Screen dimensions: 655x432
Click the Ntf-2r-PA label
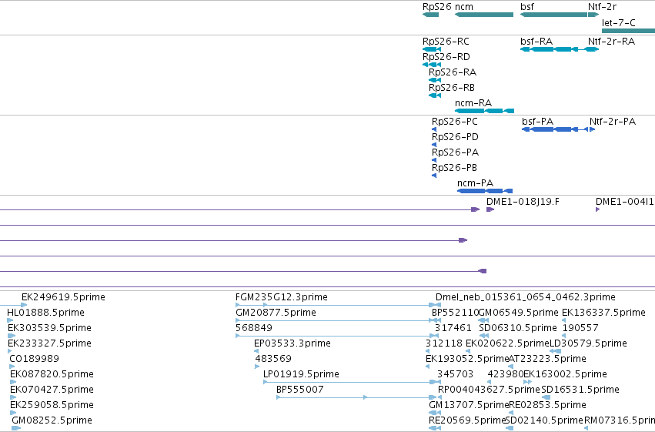click(613, 122)
